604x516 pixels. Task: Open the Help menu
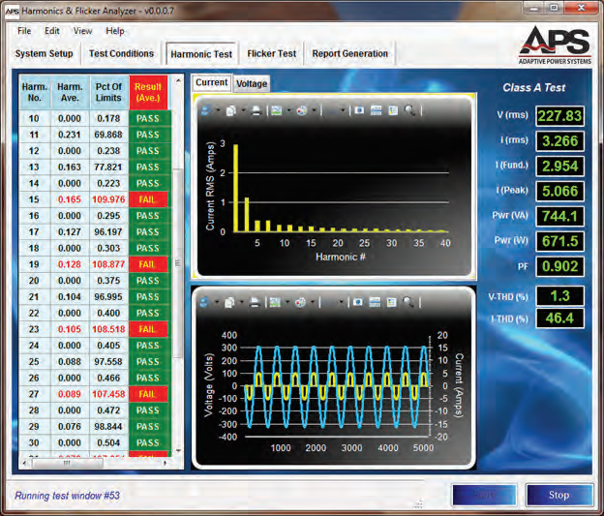(115, 31)
